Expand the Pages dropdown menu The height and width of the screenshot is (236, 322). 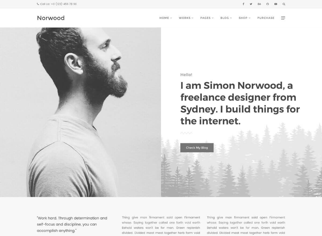207,18
